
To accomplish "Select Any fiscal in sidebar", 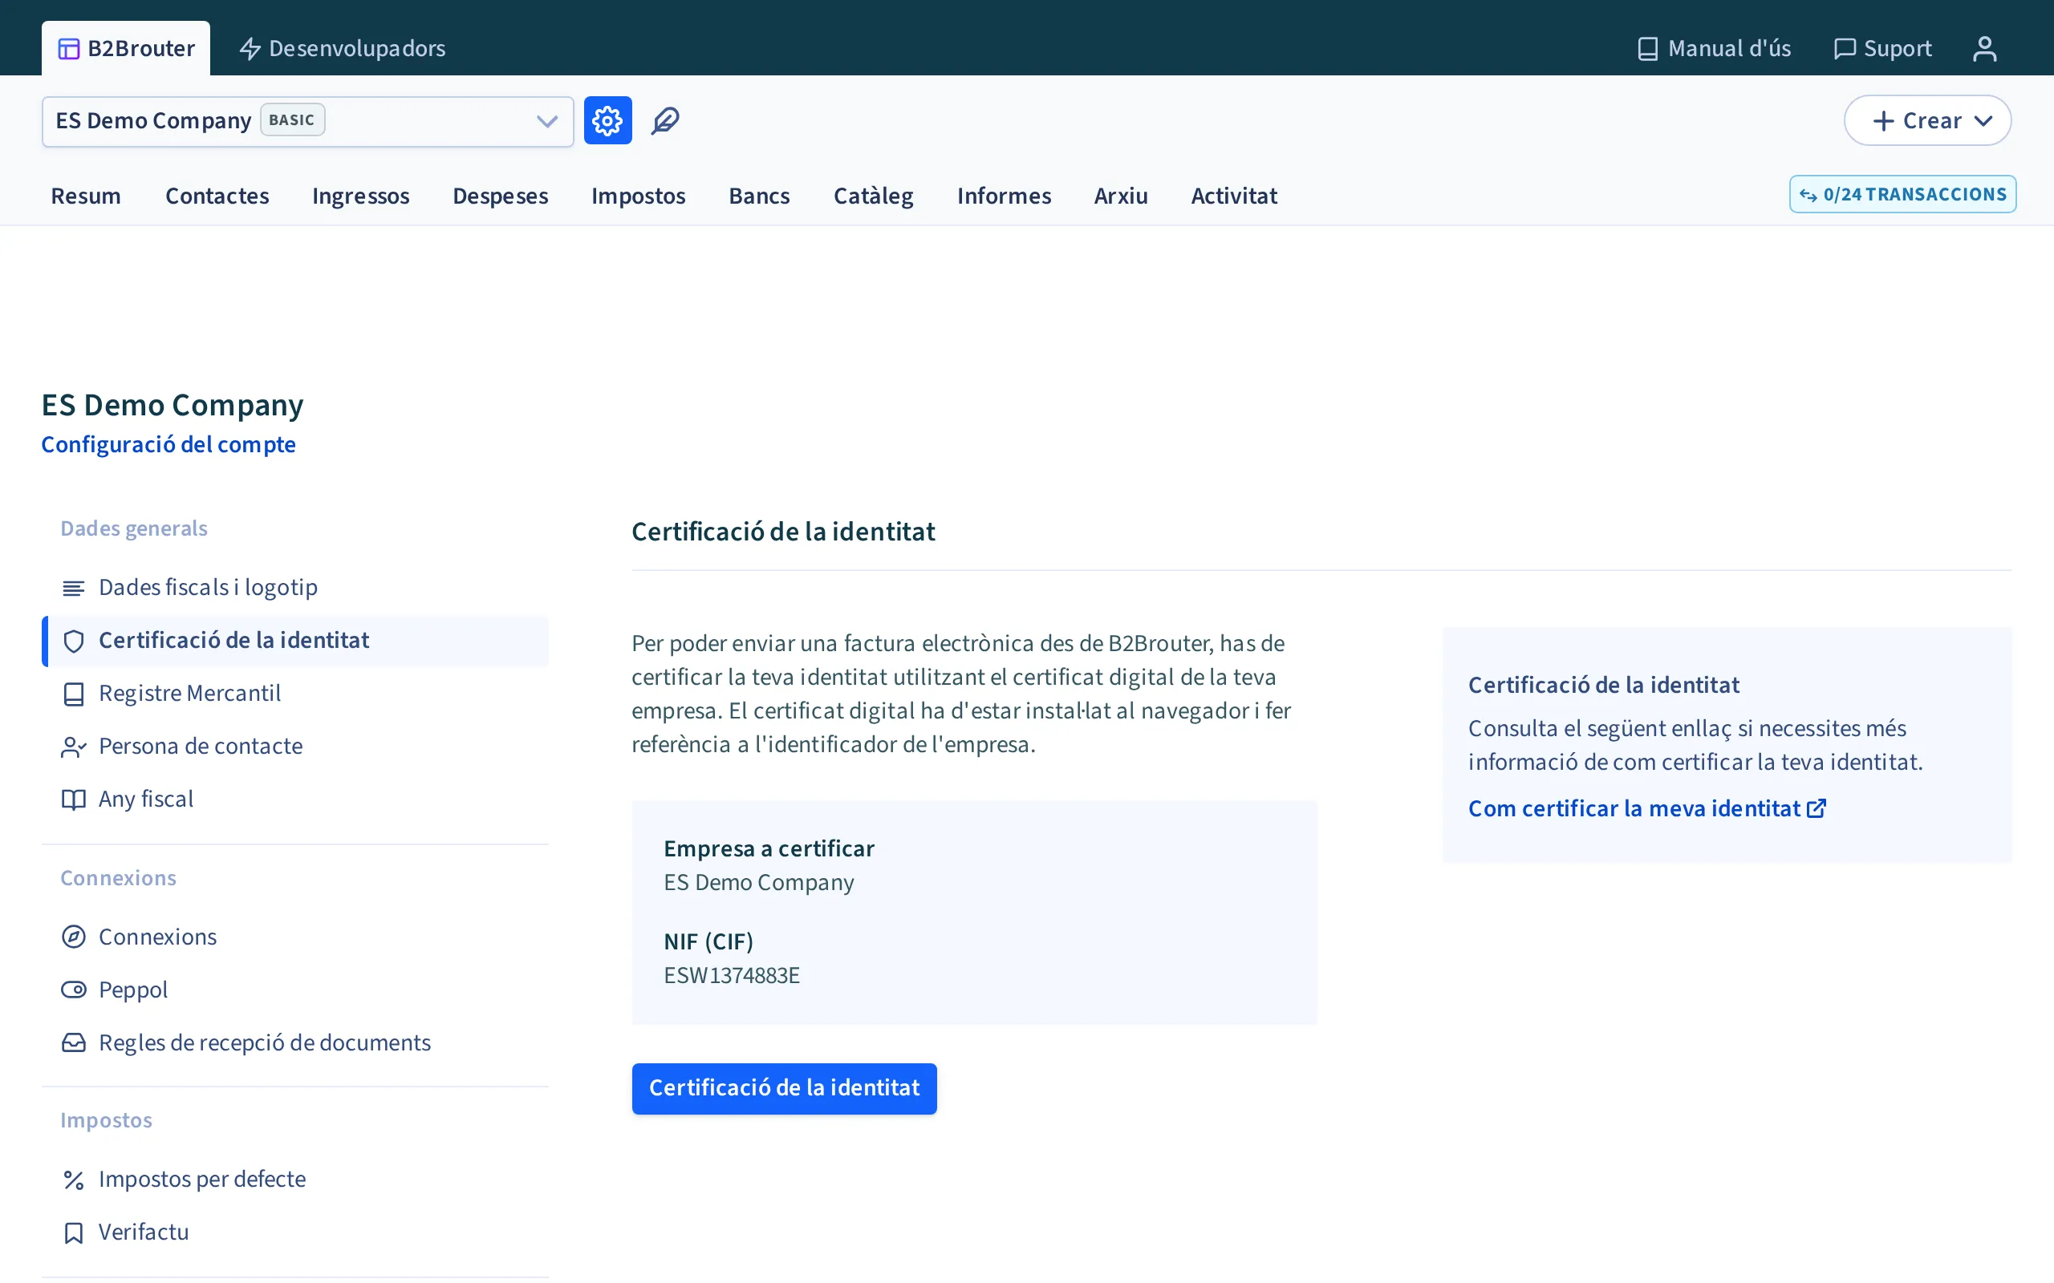I will coord(295,799).
